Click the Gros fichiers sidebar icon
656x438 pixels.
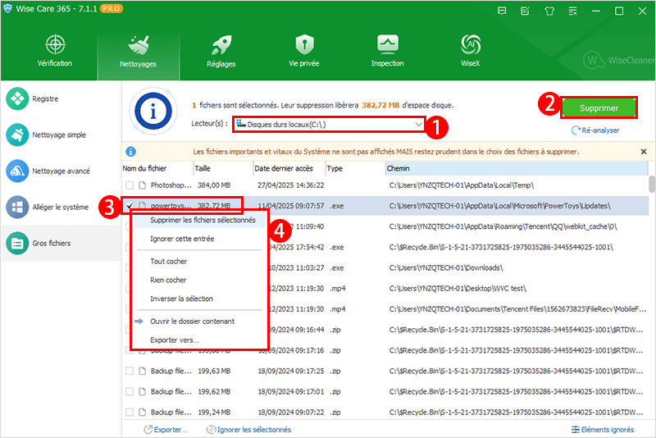point(17,243)
